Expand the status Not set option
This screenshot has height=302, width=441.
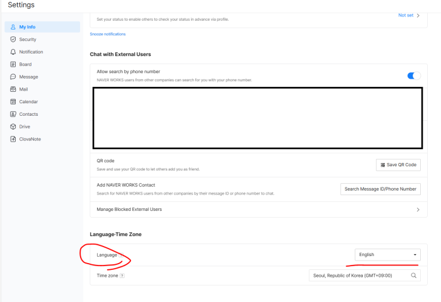[409, 15]
